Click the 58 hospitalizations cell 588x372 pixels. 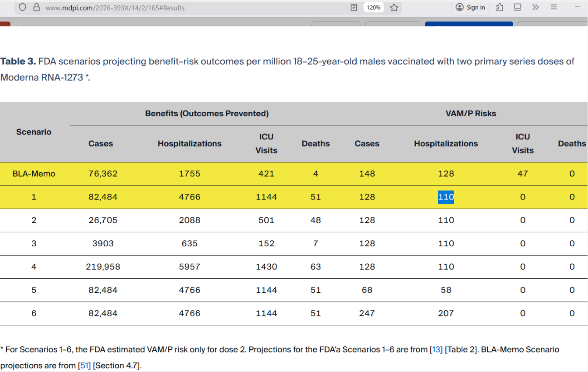[x=446, y=290]
